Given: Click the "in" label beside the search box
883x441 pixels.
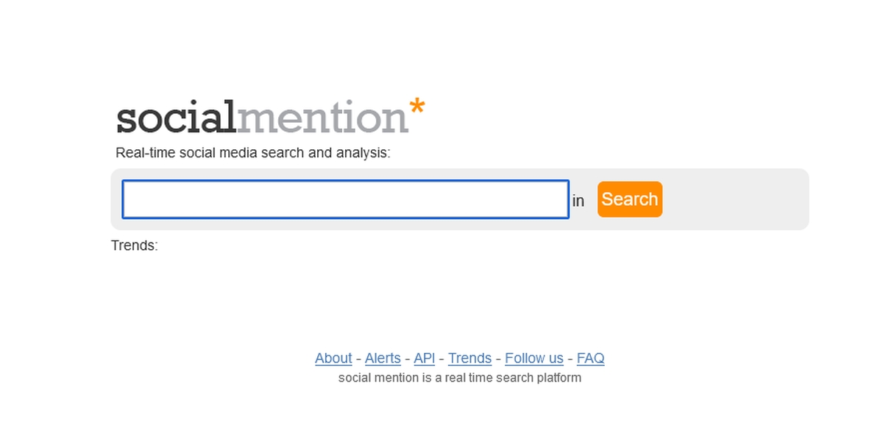Looking at the screenshot, I should (x=578, y=201).
